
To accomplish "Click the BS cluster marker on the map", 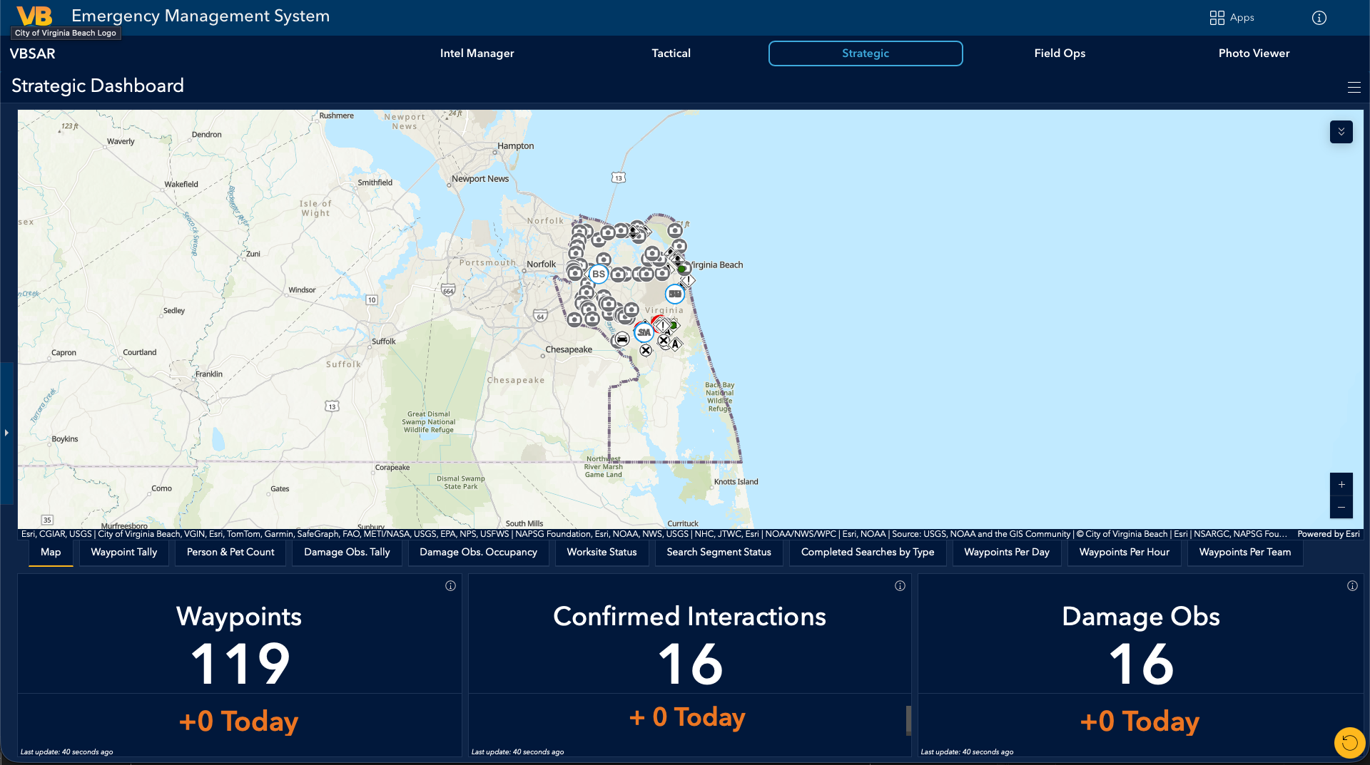I will [x=598, y=274].
